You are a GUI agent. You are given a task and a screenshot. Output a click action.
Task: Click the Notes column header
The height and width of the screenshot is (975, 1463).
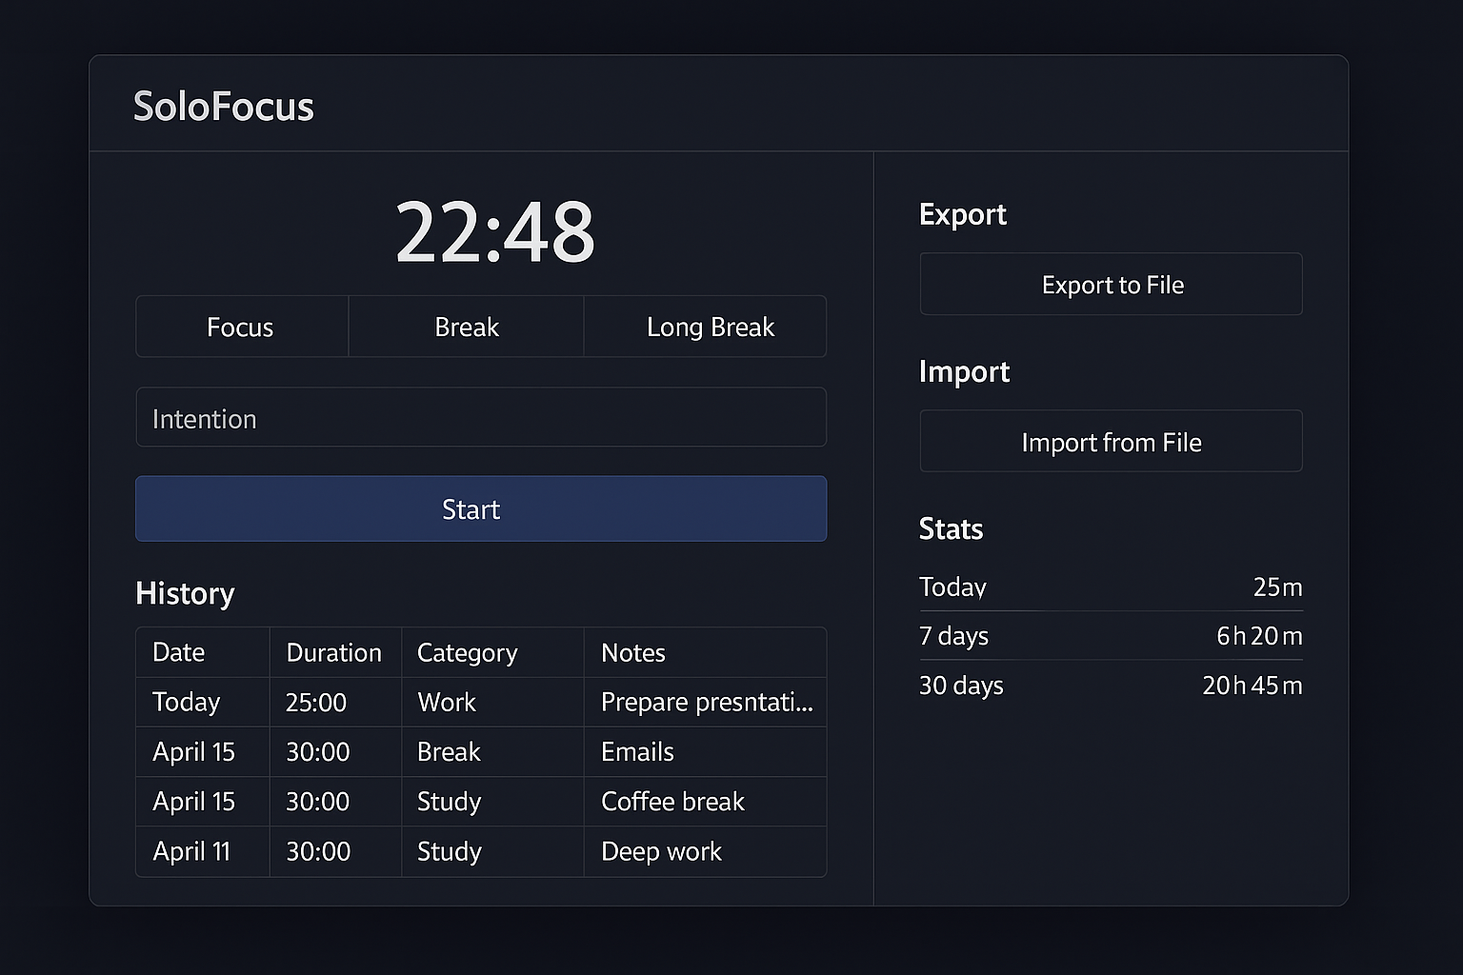(x=633, y=652)
